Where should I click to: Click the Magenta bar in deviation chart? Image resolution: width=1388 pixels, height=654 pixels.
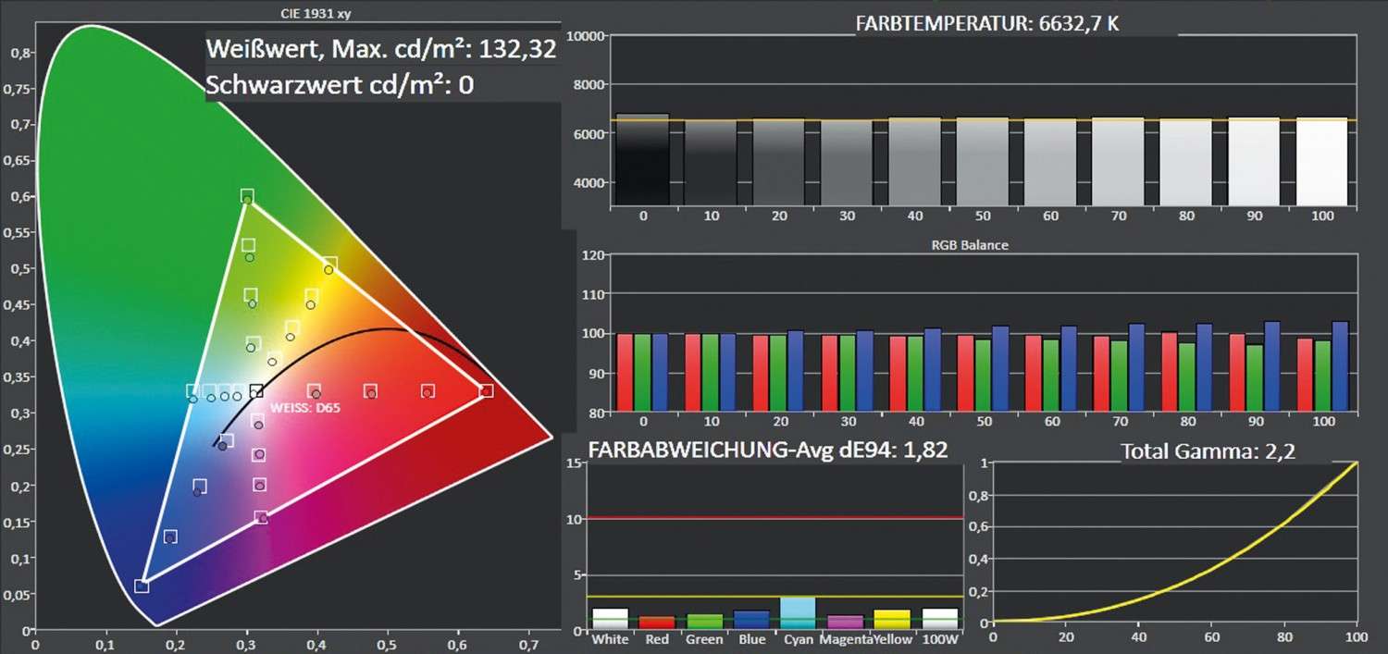pyautogui.click(x=845, y=623)
